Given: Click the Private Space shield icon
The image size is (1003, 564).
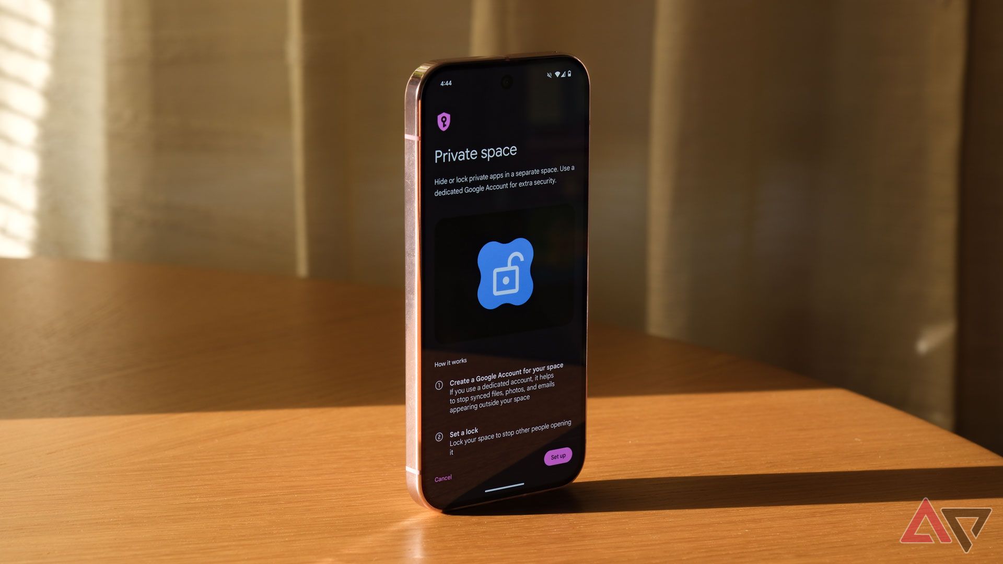Looking at the screenshot, I should click(443, 121).
